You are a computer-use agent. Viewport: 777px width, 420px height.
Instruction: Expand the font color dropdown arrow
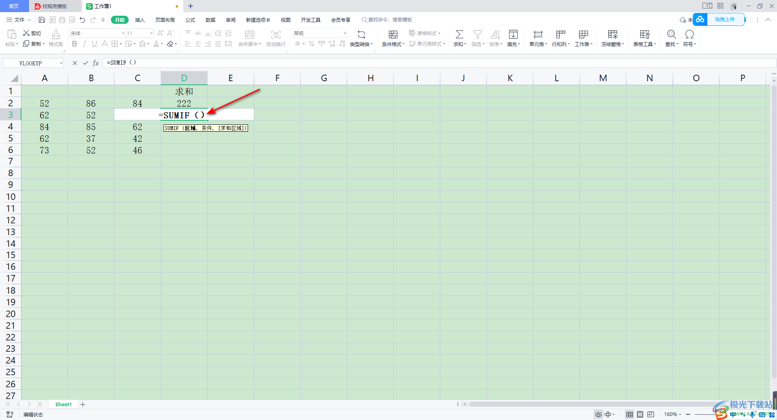pyautogui.click(x=162, y=44)
